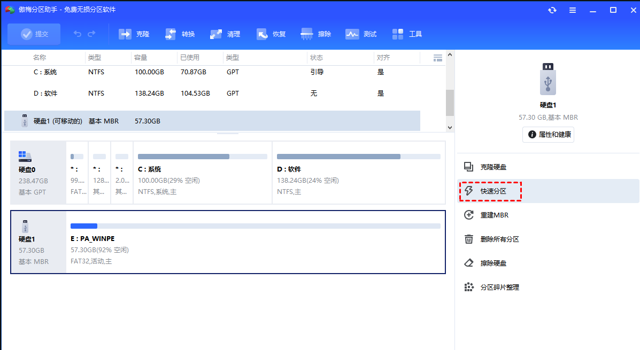Click the scroll down arrow of disk list
640x350 pixels.
(450, 128)
